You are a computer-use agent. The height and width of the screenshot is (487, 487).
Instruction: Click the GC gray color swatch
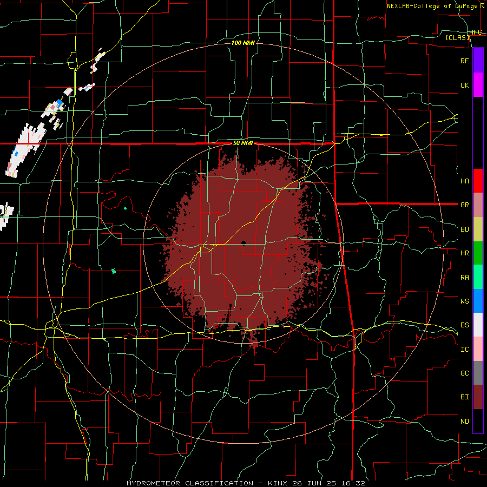[478, 373]
